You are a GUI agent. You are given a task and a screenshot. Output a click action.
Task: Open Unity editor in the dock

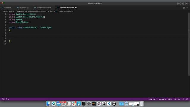[114, 104]
